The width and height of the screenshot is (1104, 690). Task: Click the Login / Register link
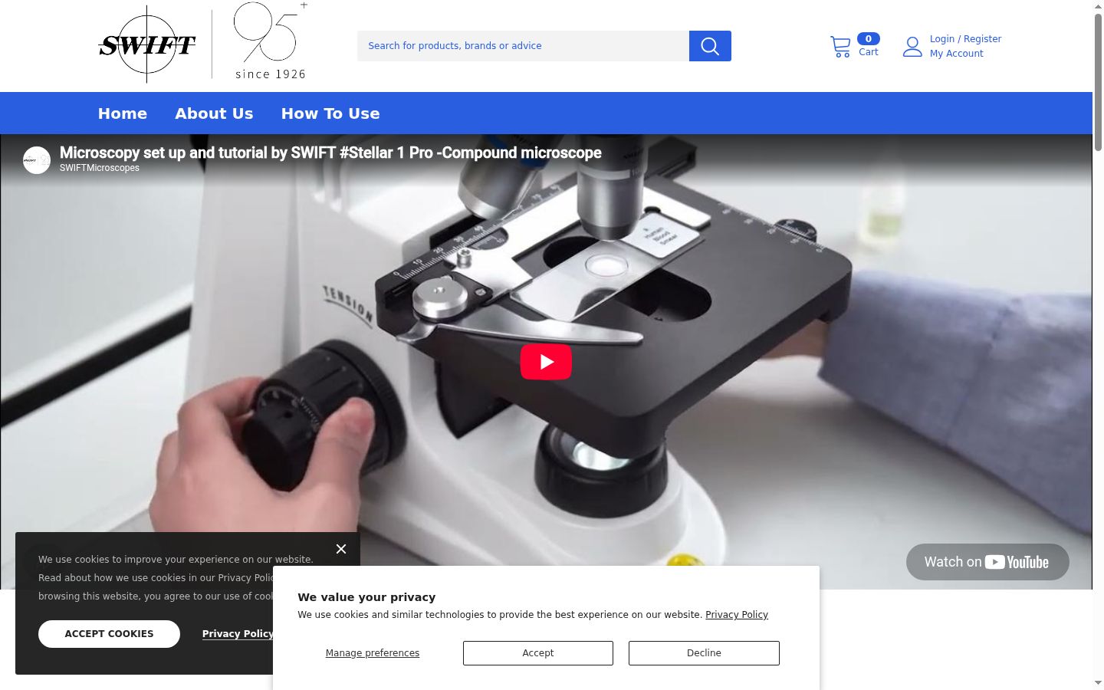[965, 39]
